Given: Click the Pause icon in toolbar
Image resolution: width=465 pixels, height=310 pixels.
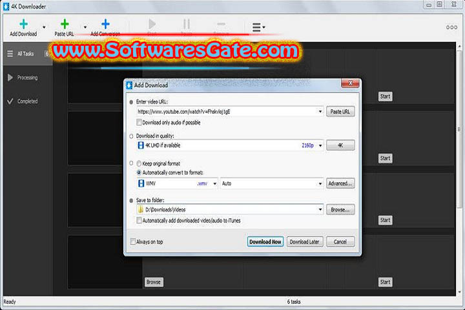Looking at the screenshot, I should (x=187, y=24).
